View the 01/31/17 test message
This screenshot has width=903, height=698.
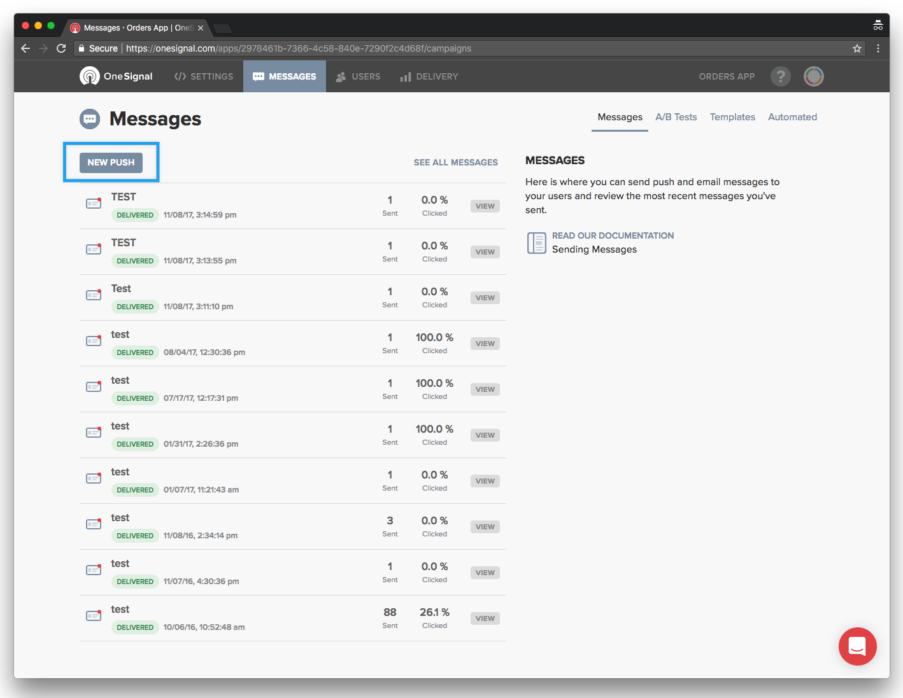pyautogui.click(x=485, y=435)
